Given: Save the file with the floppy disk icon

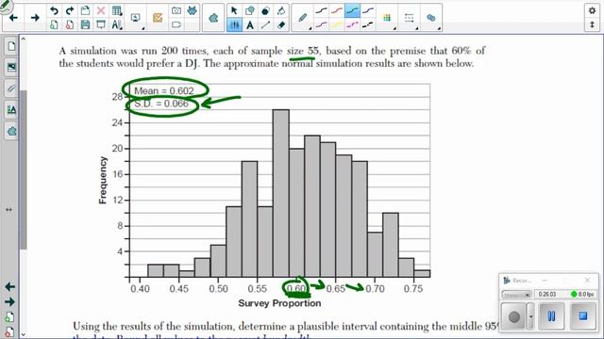Looking at the screenshot, I should 85,25.
